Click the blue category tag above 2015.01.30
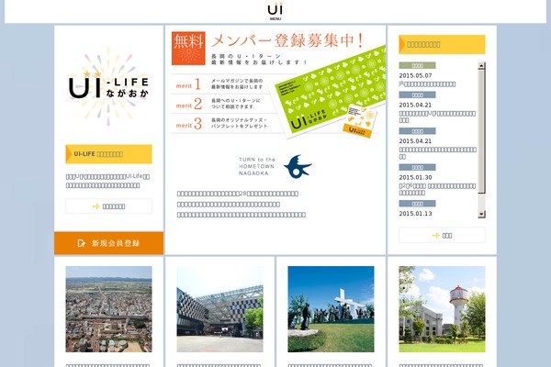 [417, 167]
